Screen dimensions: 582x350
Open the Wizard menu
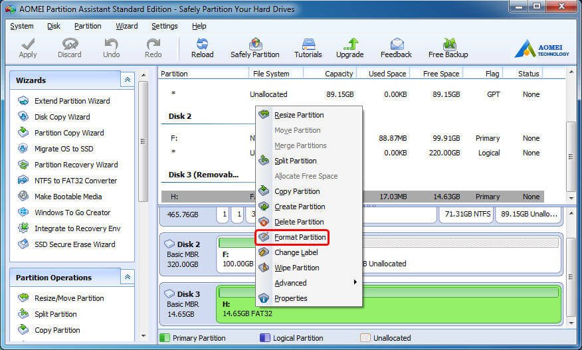tap(127, 26)
